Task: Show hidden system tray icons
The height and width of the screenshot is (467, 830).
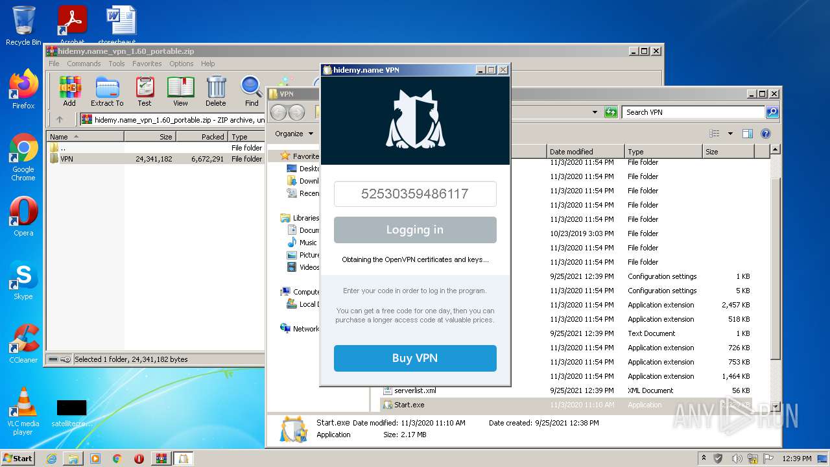Action: pyautogui.click(x=704, y=459)
